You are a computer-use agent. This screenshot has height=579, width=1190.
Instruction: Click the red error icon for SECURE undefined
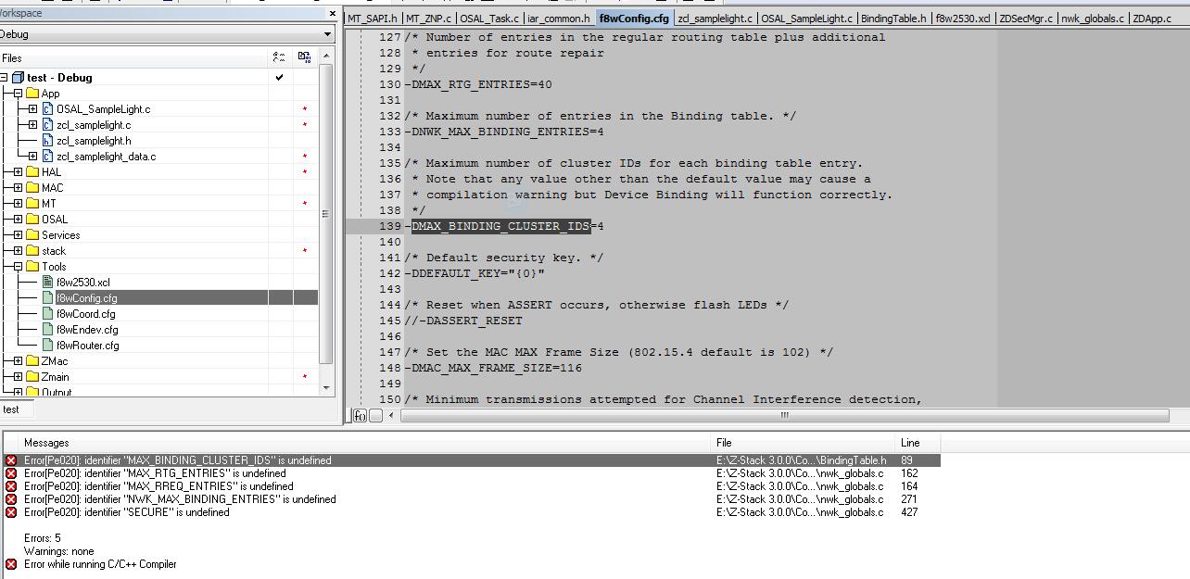[x=11, y=512]
